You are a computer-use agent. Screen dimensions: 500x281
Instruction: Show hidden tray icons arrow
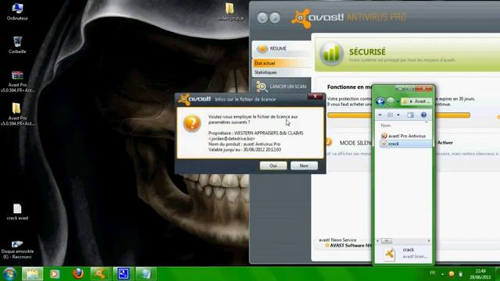pyautogui.click(x=442, y=274)
